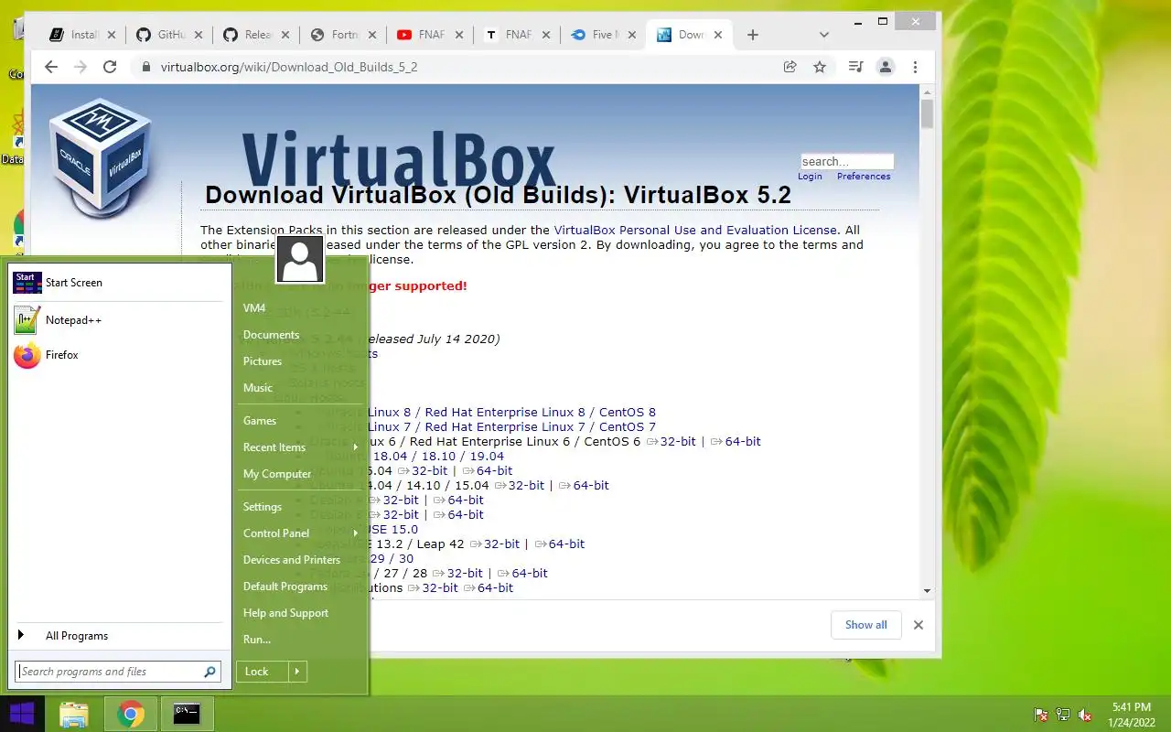This screenshot has width=1171, height=732.
Task: Switch to the Five N tab
Action: [x=602, y=35]
